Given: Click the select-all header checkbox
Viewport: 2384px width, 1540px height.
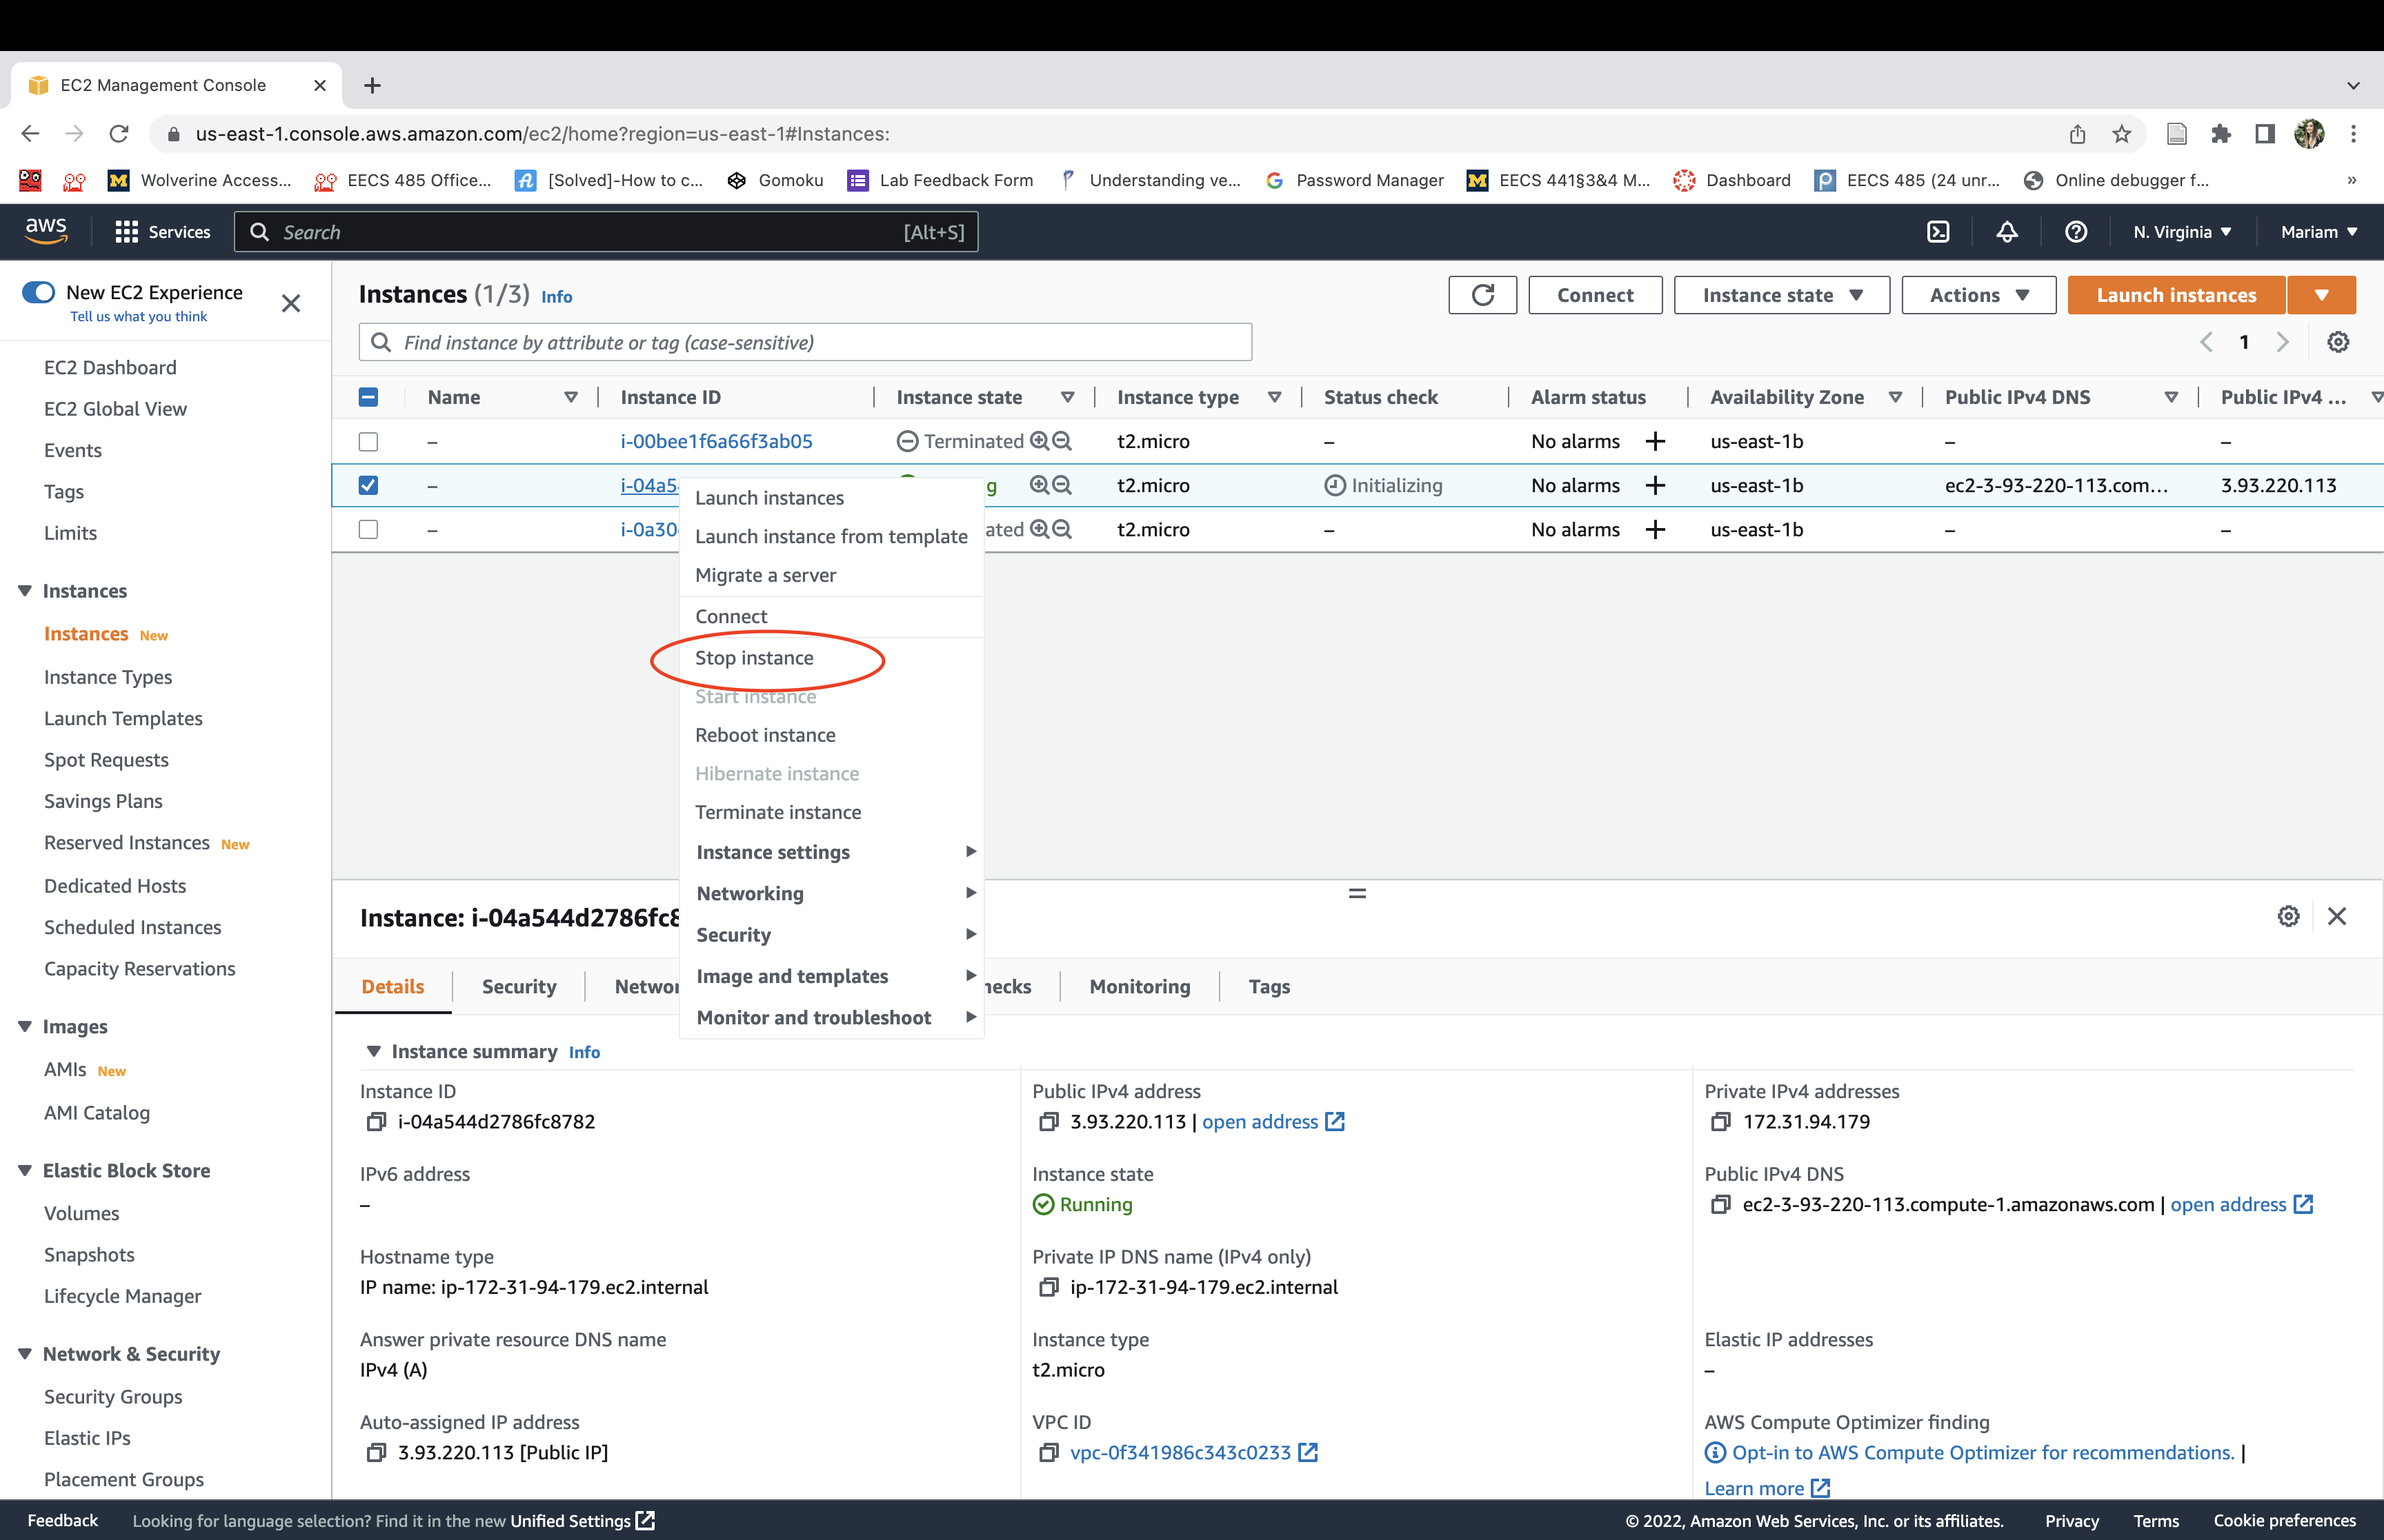Looking at the screenshot, I should coord(368,397).
